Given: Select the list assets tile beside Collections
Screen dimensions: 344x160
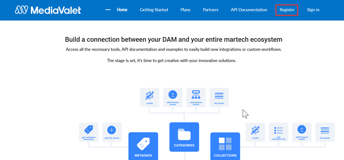Looking at the screenshot, I should [325, 132].
